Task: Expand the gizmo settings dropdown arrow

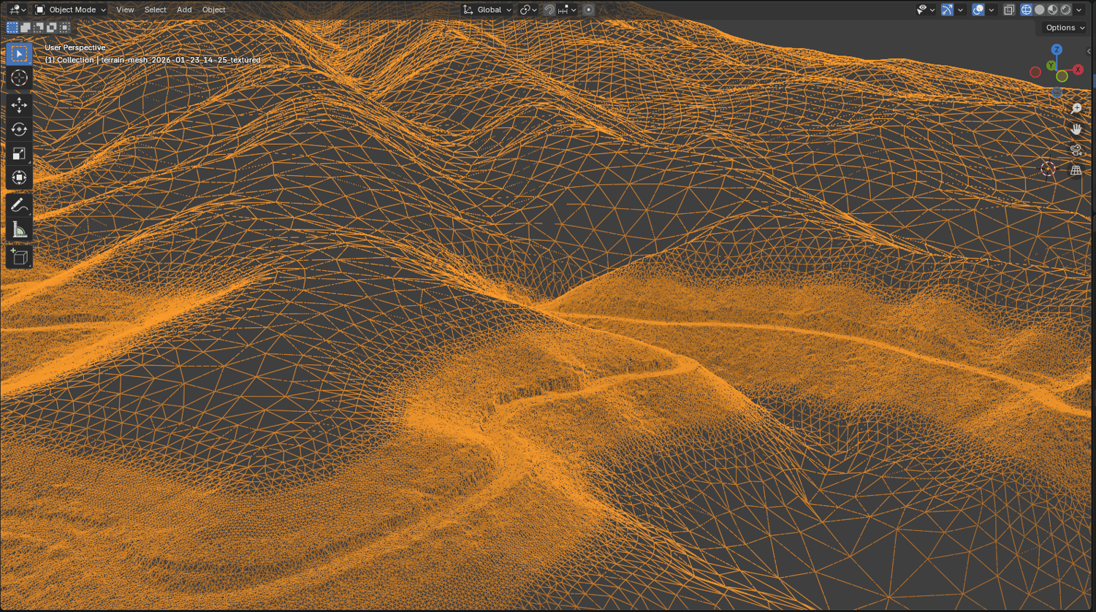Action: coord(960,9)
